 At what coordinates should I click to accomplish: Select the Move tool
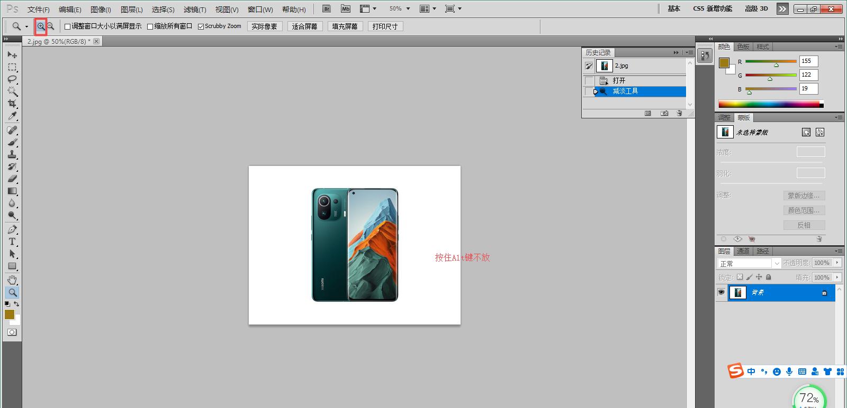tap(12, 54)
